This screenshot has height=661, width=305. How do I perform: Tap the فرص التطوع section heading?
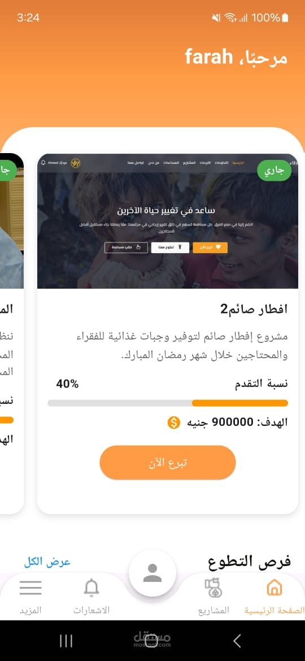(250, 562)
